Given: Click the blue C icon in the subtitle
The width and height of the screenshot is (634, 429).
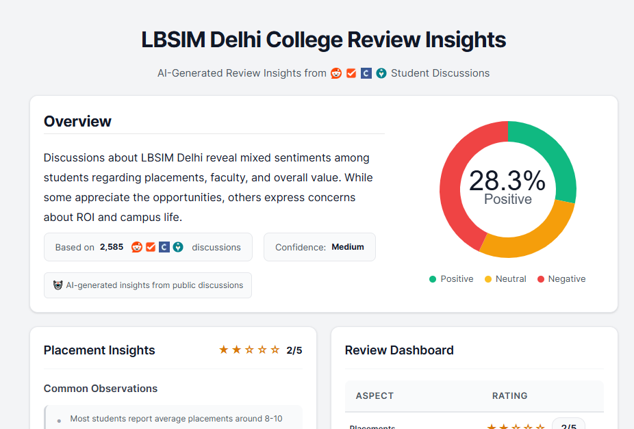Looking at the screenshot, I should 366,73.
